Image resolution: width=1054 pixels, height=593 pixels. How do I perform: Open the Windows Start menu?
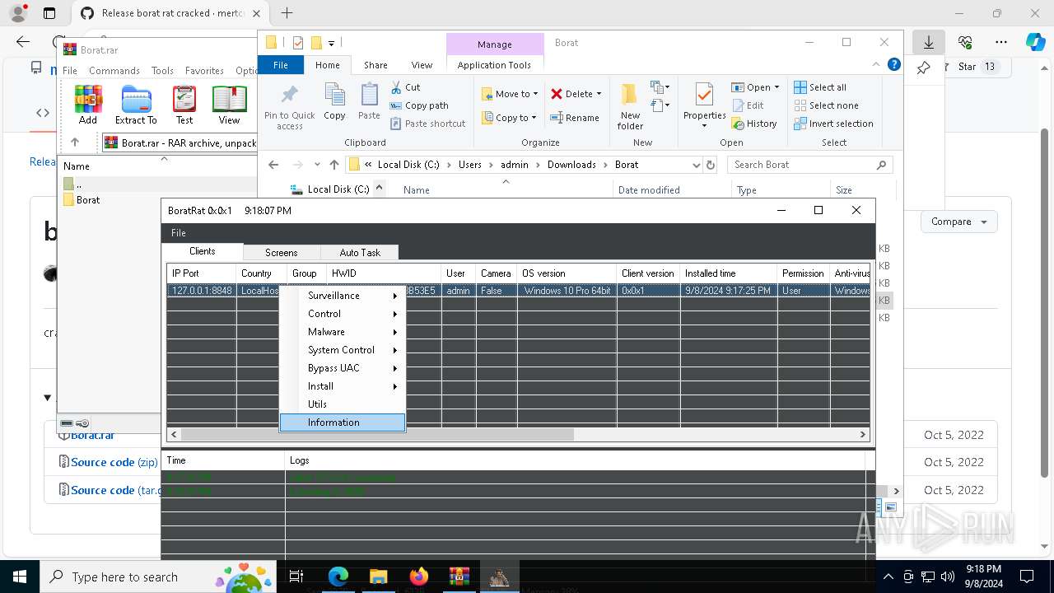click(19, 577)
